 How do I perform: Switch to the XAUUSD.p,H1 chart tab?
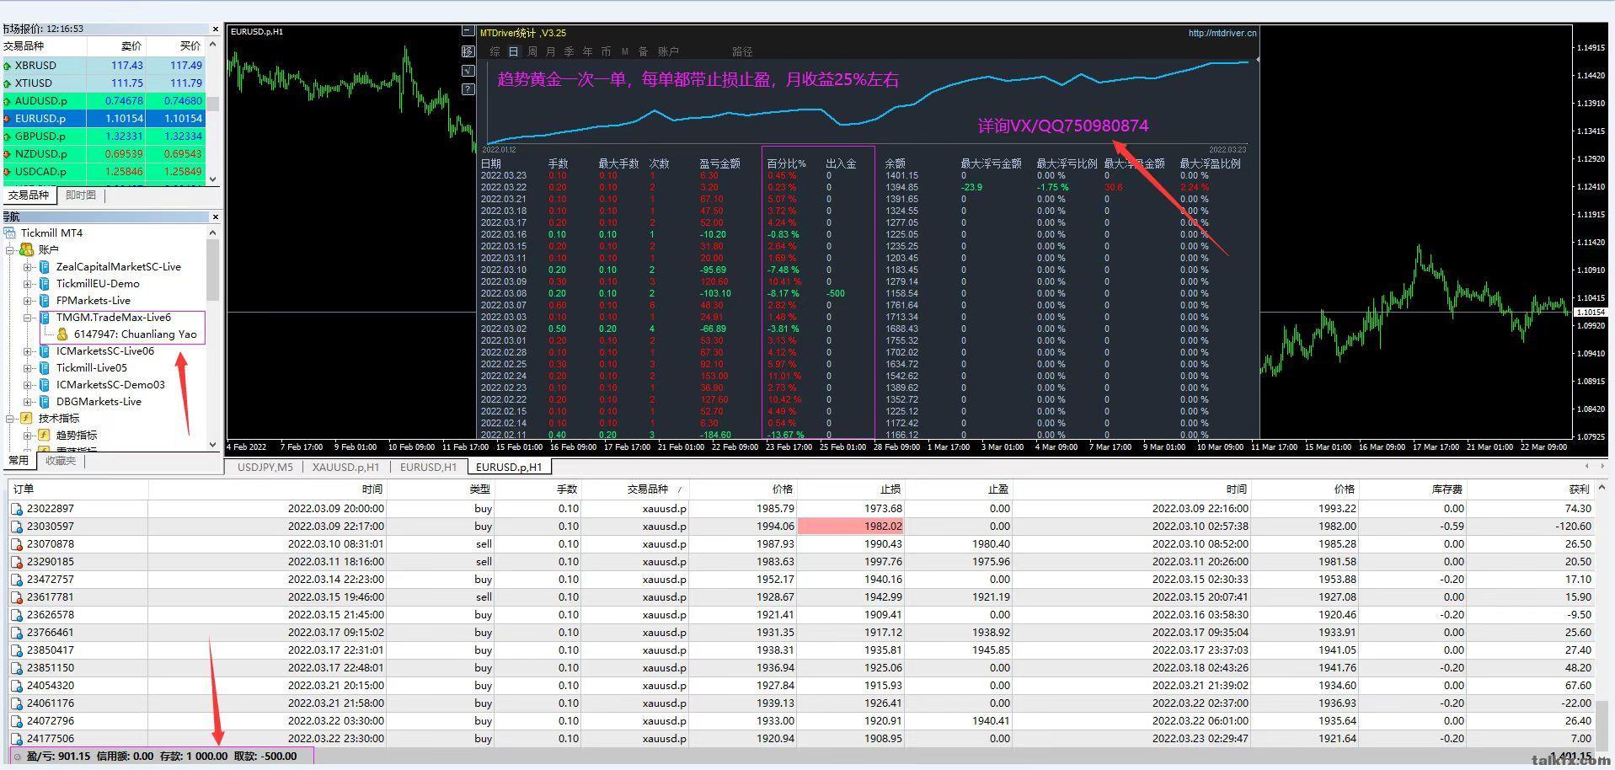(x=345, y=467)
